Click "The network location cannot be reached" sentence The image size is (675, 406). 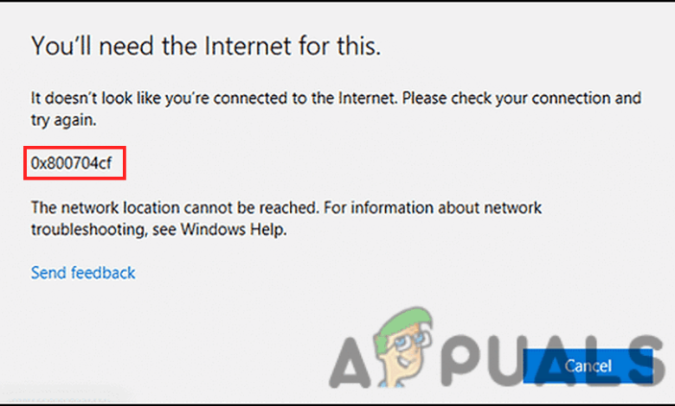pyautogui.click(x=175, y=207)
